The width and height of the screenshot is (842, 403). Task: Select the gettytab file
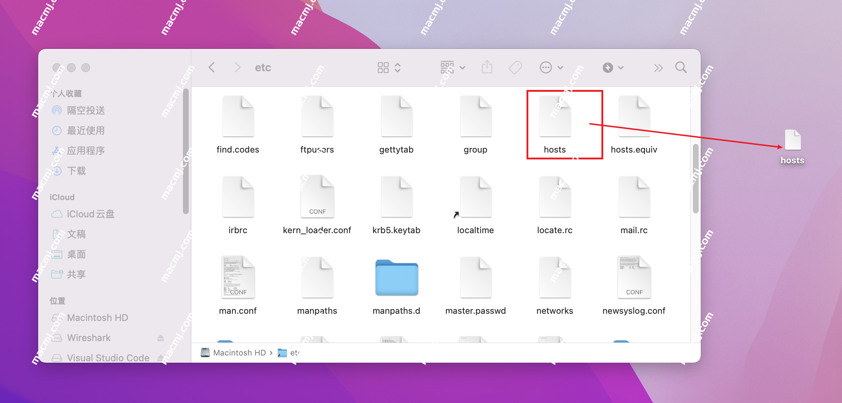[396, 124]
